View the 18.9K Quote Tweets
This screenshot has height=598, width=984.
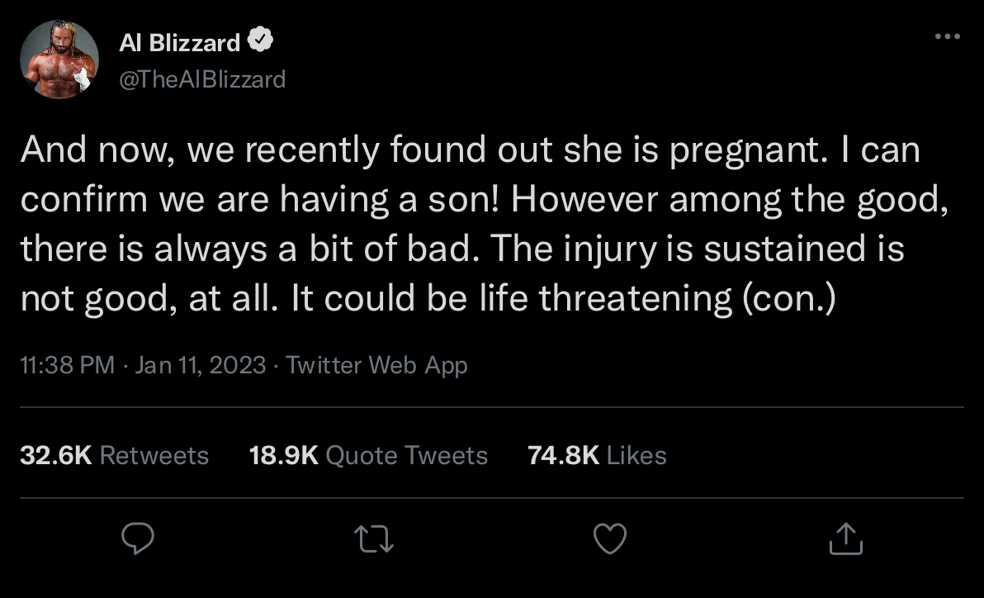pos(368,455)
